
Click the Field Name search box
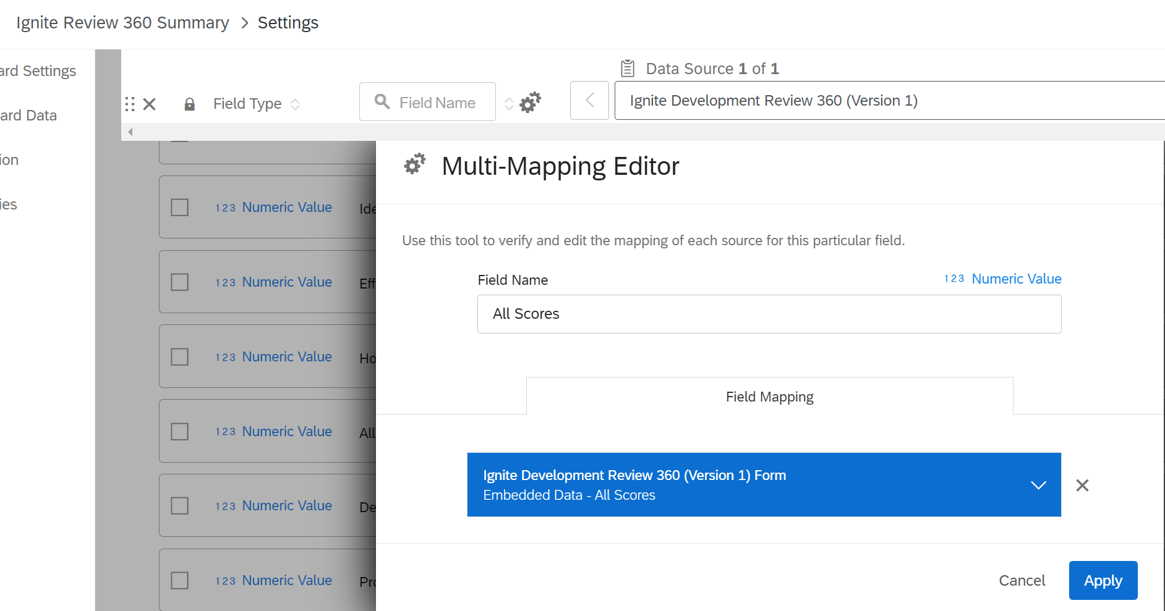427,102
